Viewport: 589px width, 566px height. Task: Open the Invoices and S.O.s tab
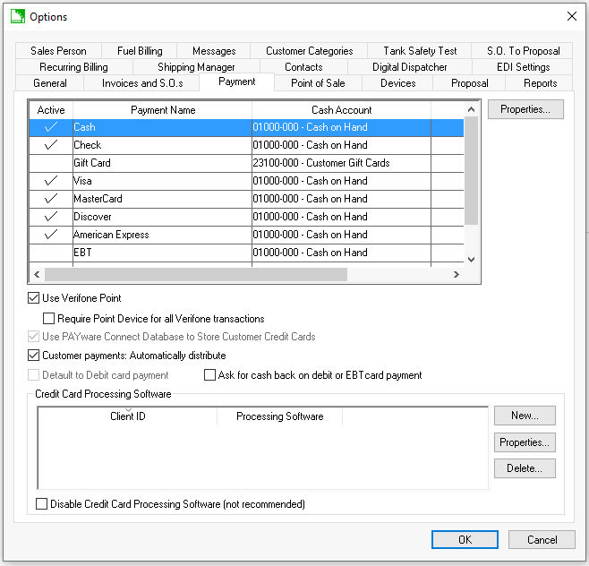142,83
